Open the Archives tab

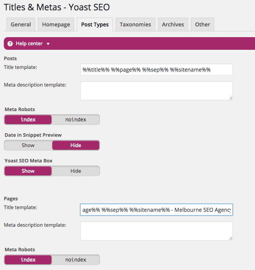coord(173,25)
